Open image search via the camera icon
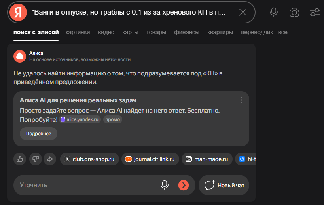Image resolution: width=324 pixels, height=205 pixels. (294, 12)
